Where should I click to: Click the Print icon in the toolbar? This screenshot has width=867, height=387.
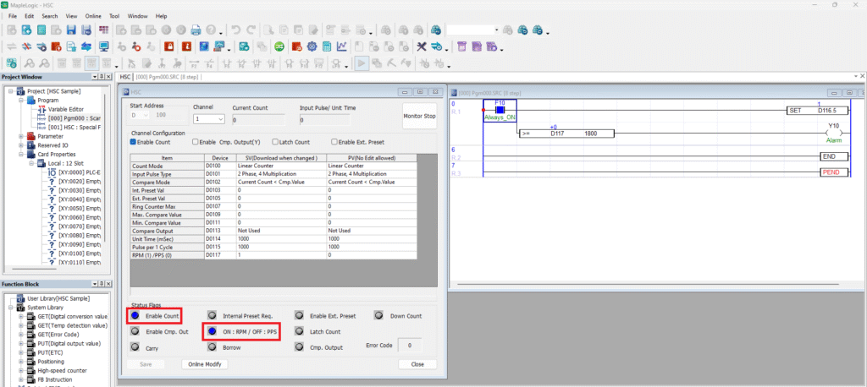(x=196, y=30)
